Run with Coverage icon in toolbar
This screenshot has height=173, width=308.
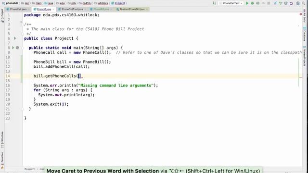(258, 3)
